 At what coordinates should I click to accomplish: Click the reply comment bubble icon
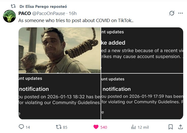click(21, 127)
